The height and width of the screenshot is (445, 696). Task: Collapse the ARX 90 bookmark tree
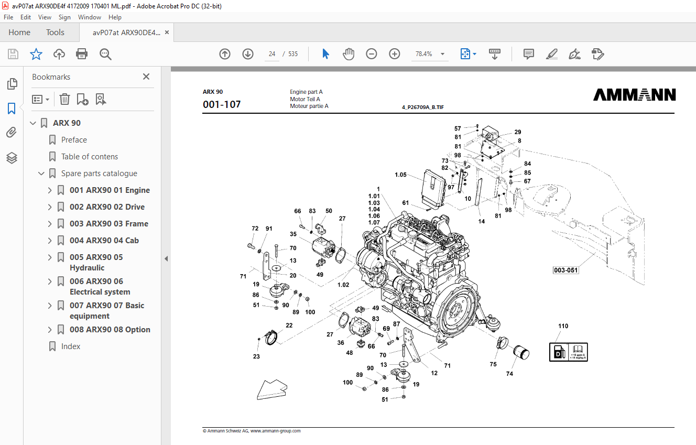click(x=33, y=123)
